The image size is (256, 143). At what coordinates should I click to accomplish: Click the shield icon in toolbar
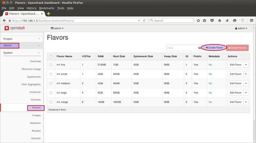[243, 20]
